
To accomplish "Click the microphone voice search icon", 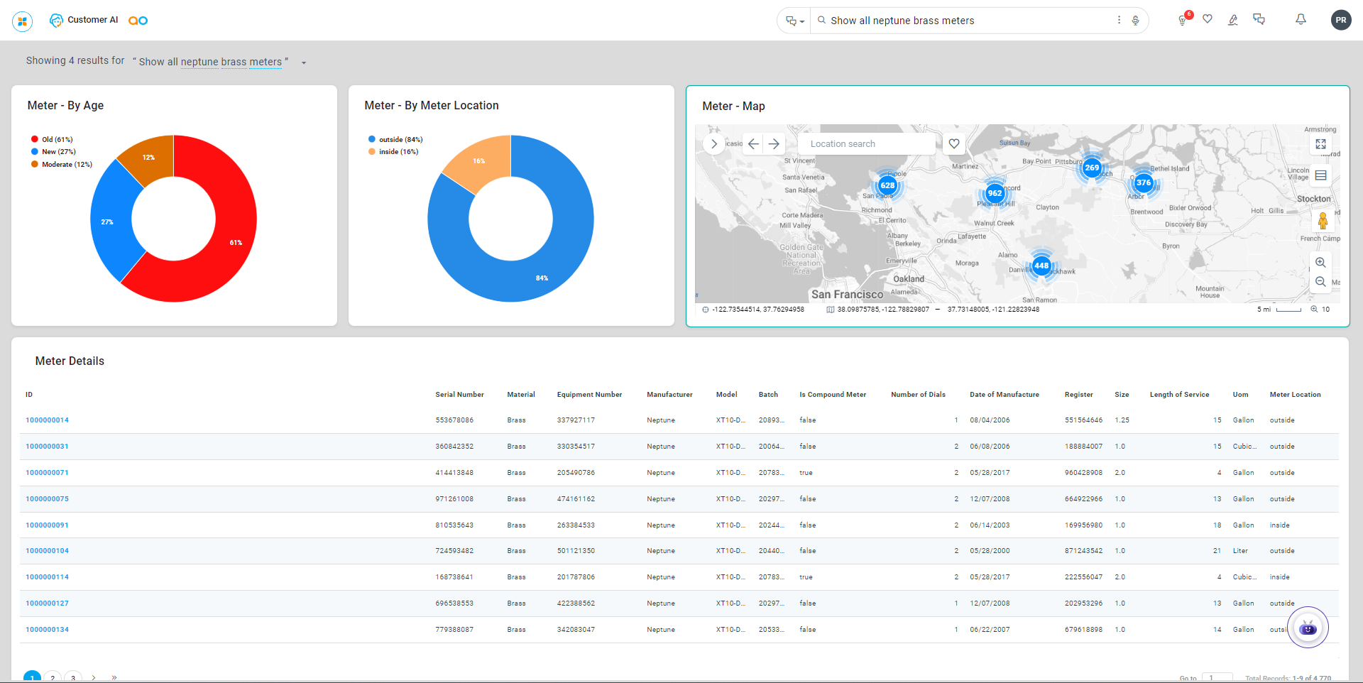I will coord(1136,21).
